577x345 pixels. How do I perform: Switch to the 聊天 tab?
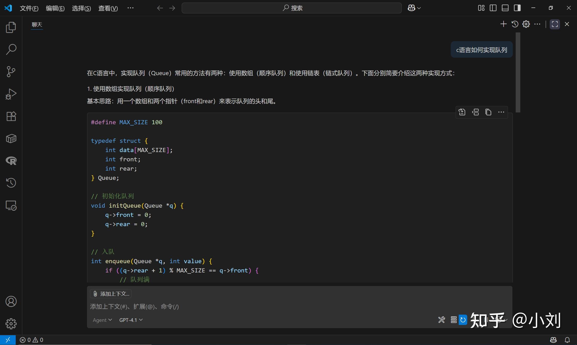[37, 25]
